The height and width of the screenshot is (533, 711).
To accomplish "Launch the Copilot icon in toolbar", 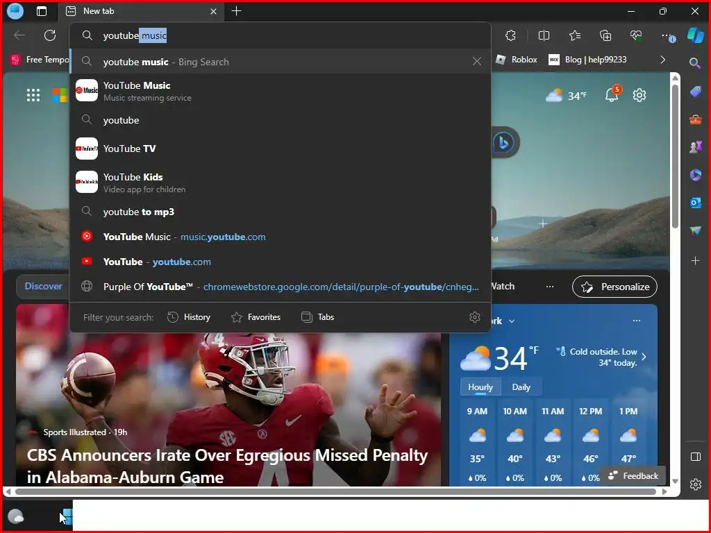I will pyautogui.click(x=696, y=35).
